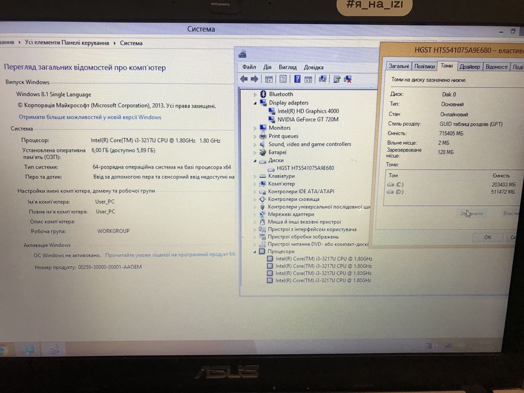
Task: Click the USB icon of Контролери універсальної послідовної шини
Action: point(263,207)
